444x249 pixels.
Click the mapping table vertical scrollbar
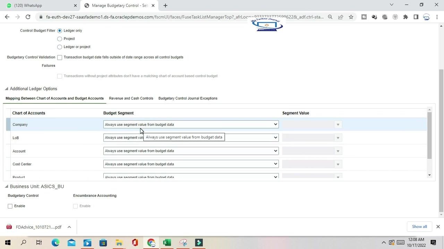429,136
